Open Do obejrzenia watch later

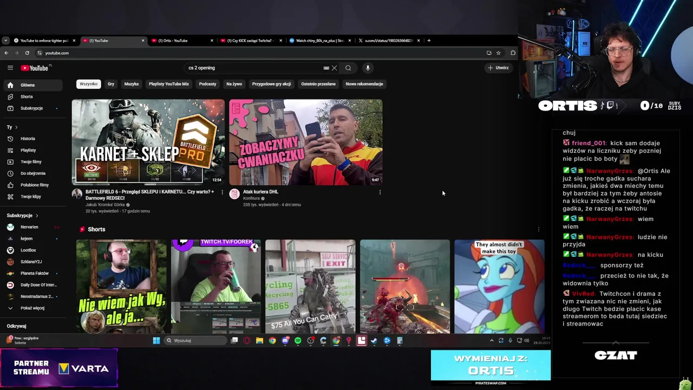34,173
